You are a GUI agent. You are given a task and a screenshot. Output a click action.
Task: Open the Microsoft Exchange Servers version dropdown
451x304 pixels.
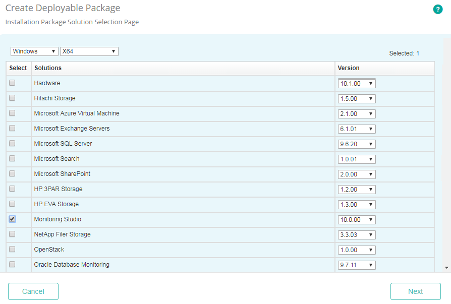(x=357, y=129)
